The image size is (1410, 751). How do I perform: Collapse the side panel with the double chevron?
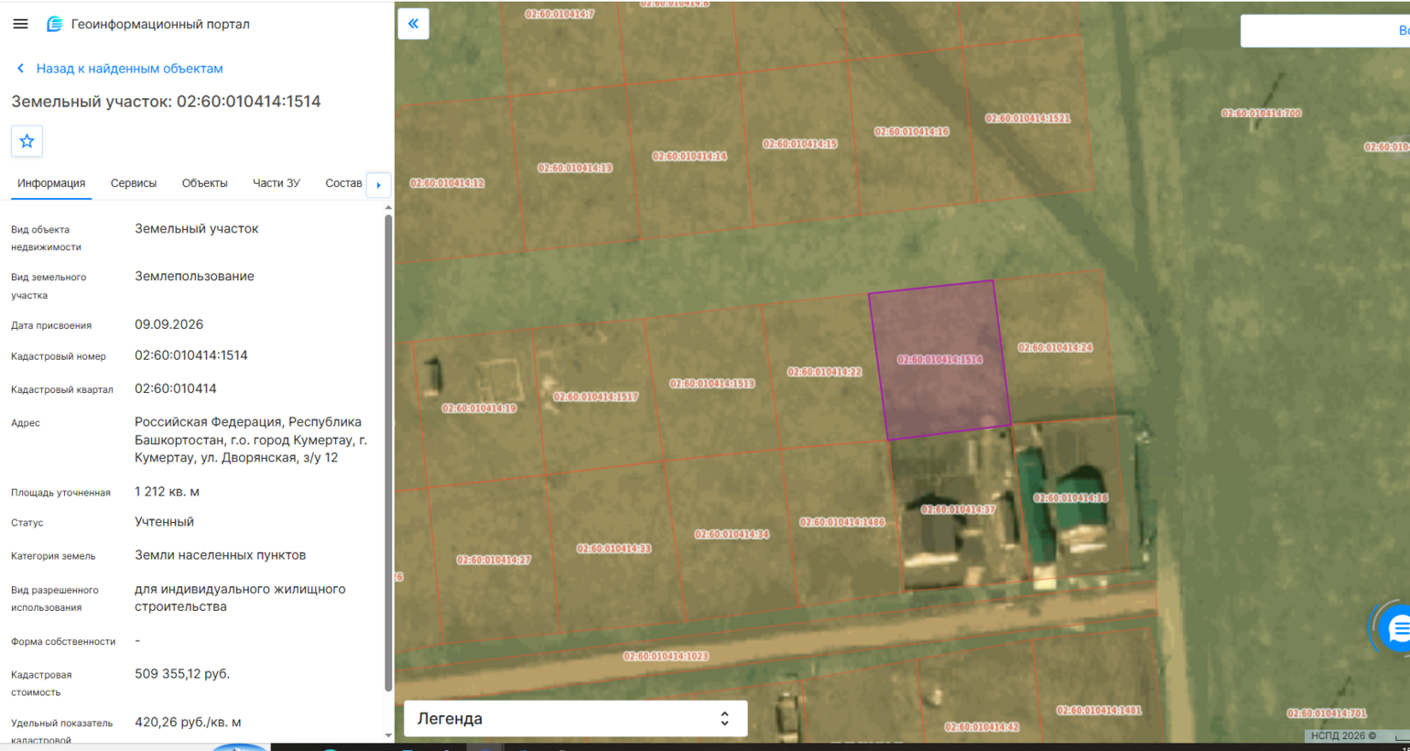click(x=414, y=24)
